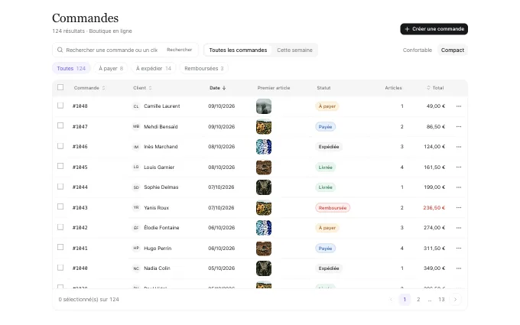This screenshot has width=520, height=325.
Task: Check the box for order #1044
Action: [60, 187]
